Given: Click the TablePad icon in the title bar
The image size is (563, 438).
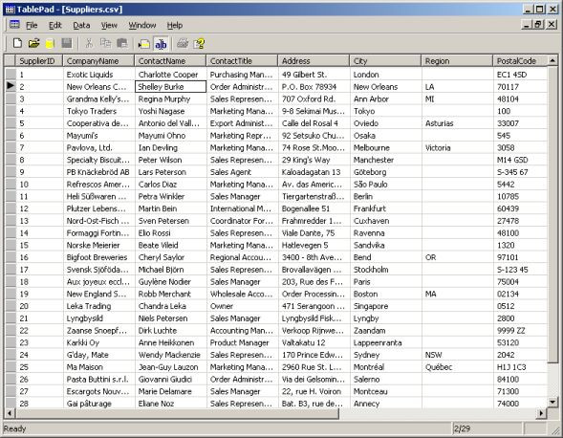Looking at the screenshot, I should coord(10,9).
